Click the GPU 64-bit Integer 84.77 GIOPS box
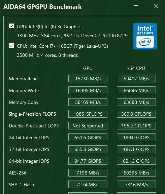 tap(88, 161)
